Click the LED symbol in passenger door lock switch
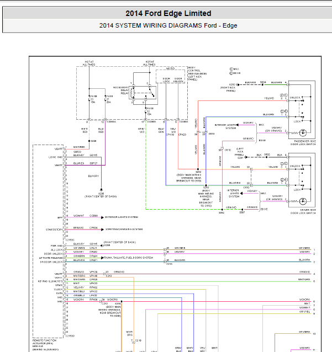 (303, 132)
